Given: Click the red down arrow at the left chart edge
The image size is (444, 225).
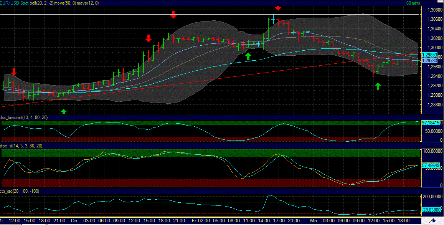Looking at the screenshot, I should 14,72.
